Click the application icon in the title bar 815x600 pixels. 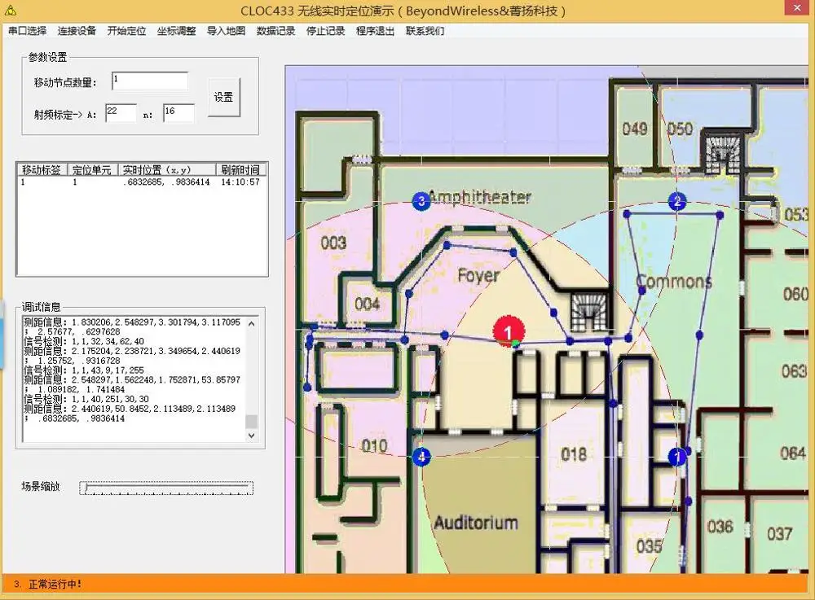[11, 11]
